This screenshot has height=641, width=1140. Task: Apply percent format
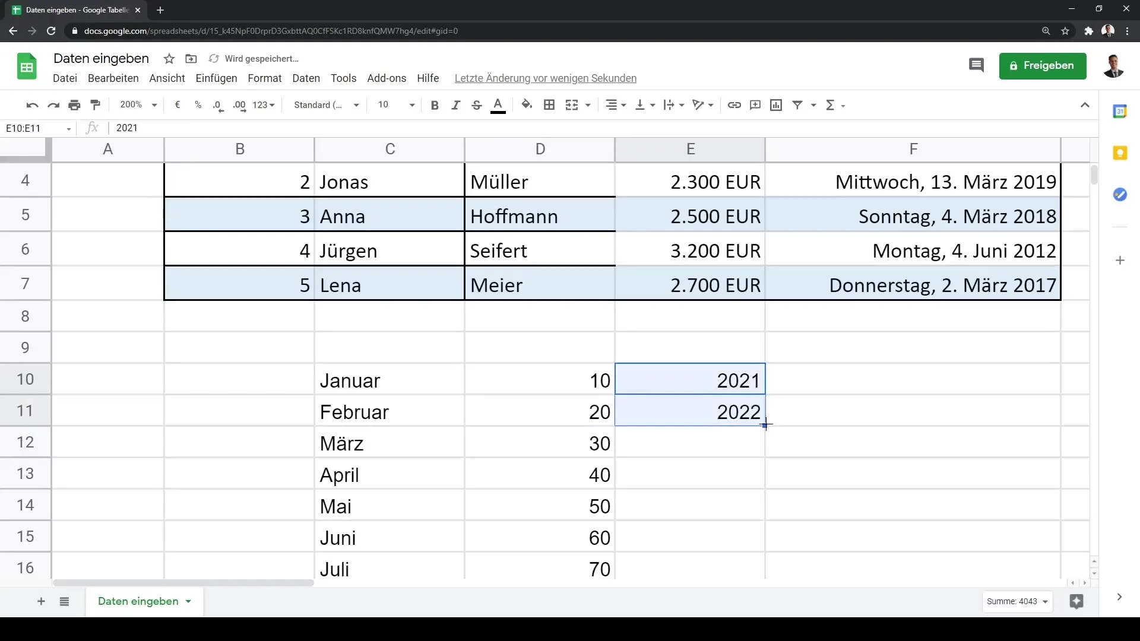tap(198, 105)
